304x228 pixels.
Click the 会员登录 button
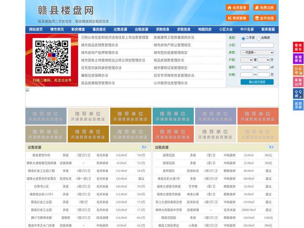[x=237, y=8]
